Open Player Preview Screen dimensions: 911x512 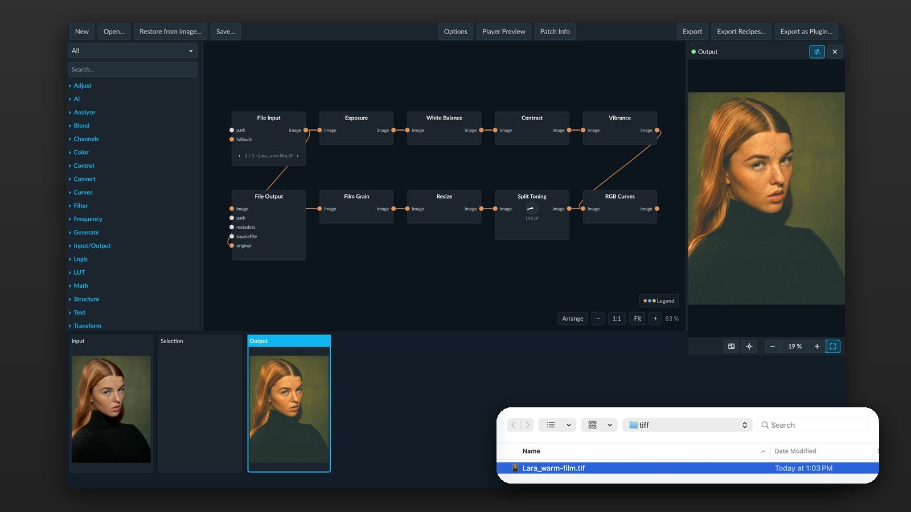coord(504,31)
